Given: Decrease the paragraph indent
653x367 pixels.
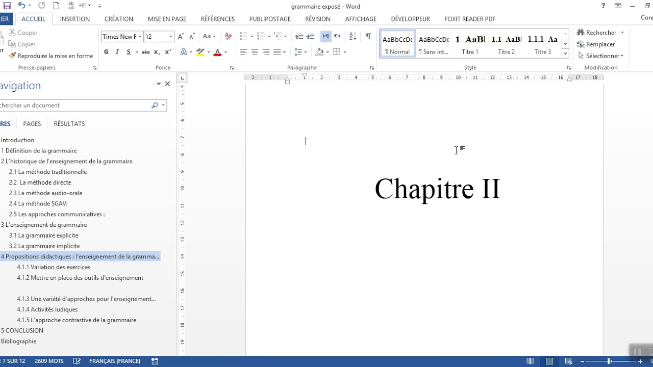Looking at the screenshot, I should tap(299, 37).
